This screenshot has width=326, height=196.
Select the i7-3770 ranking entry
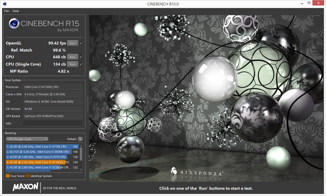coord(42,157)
